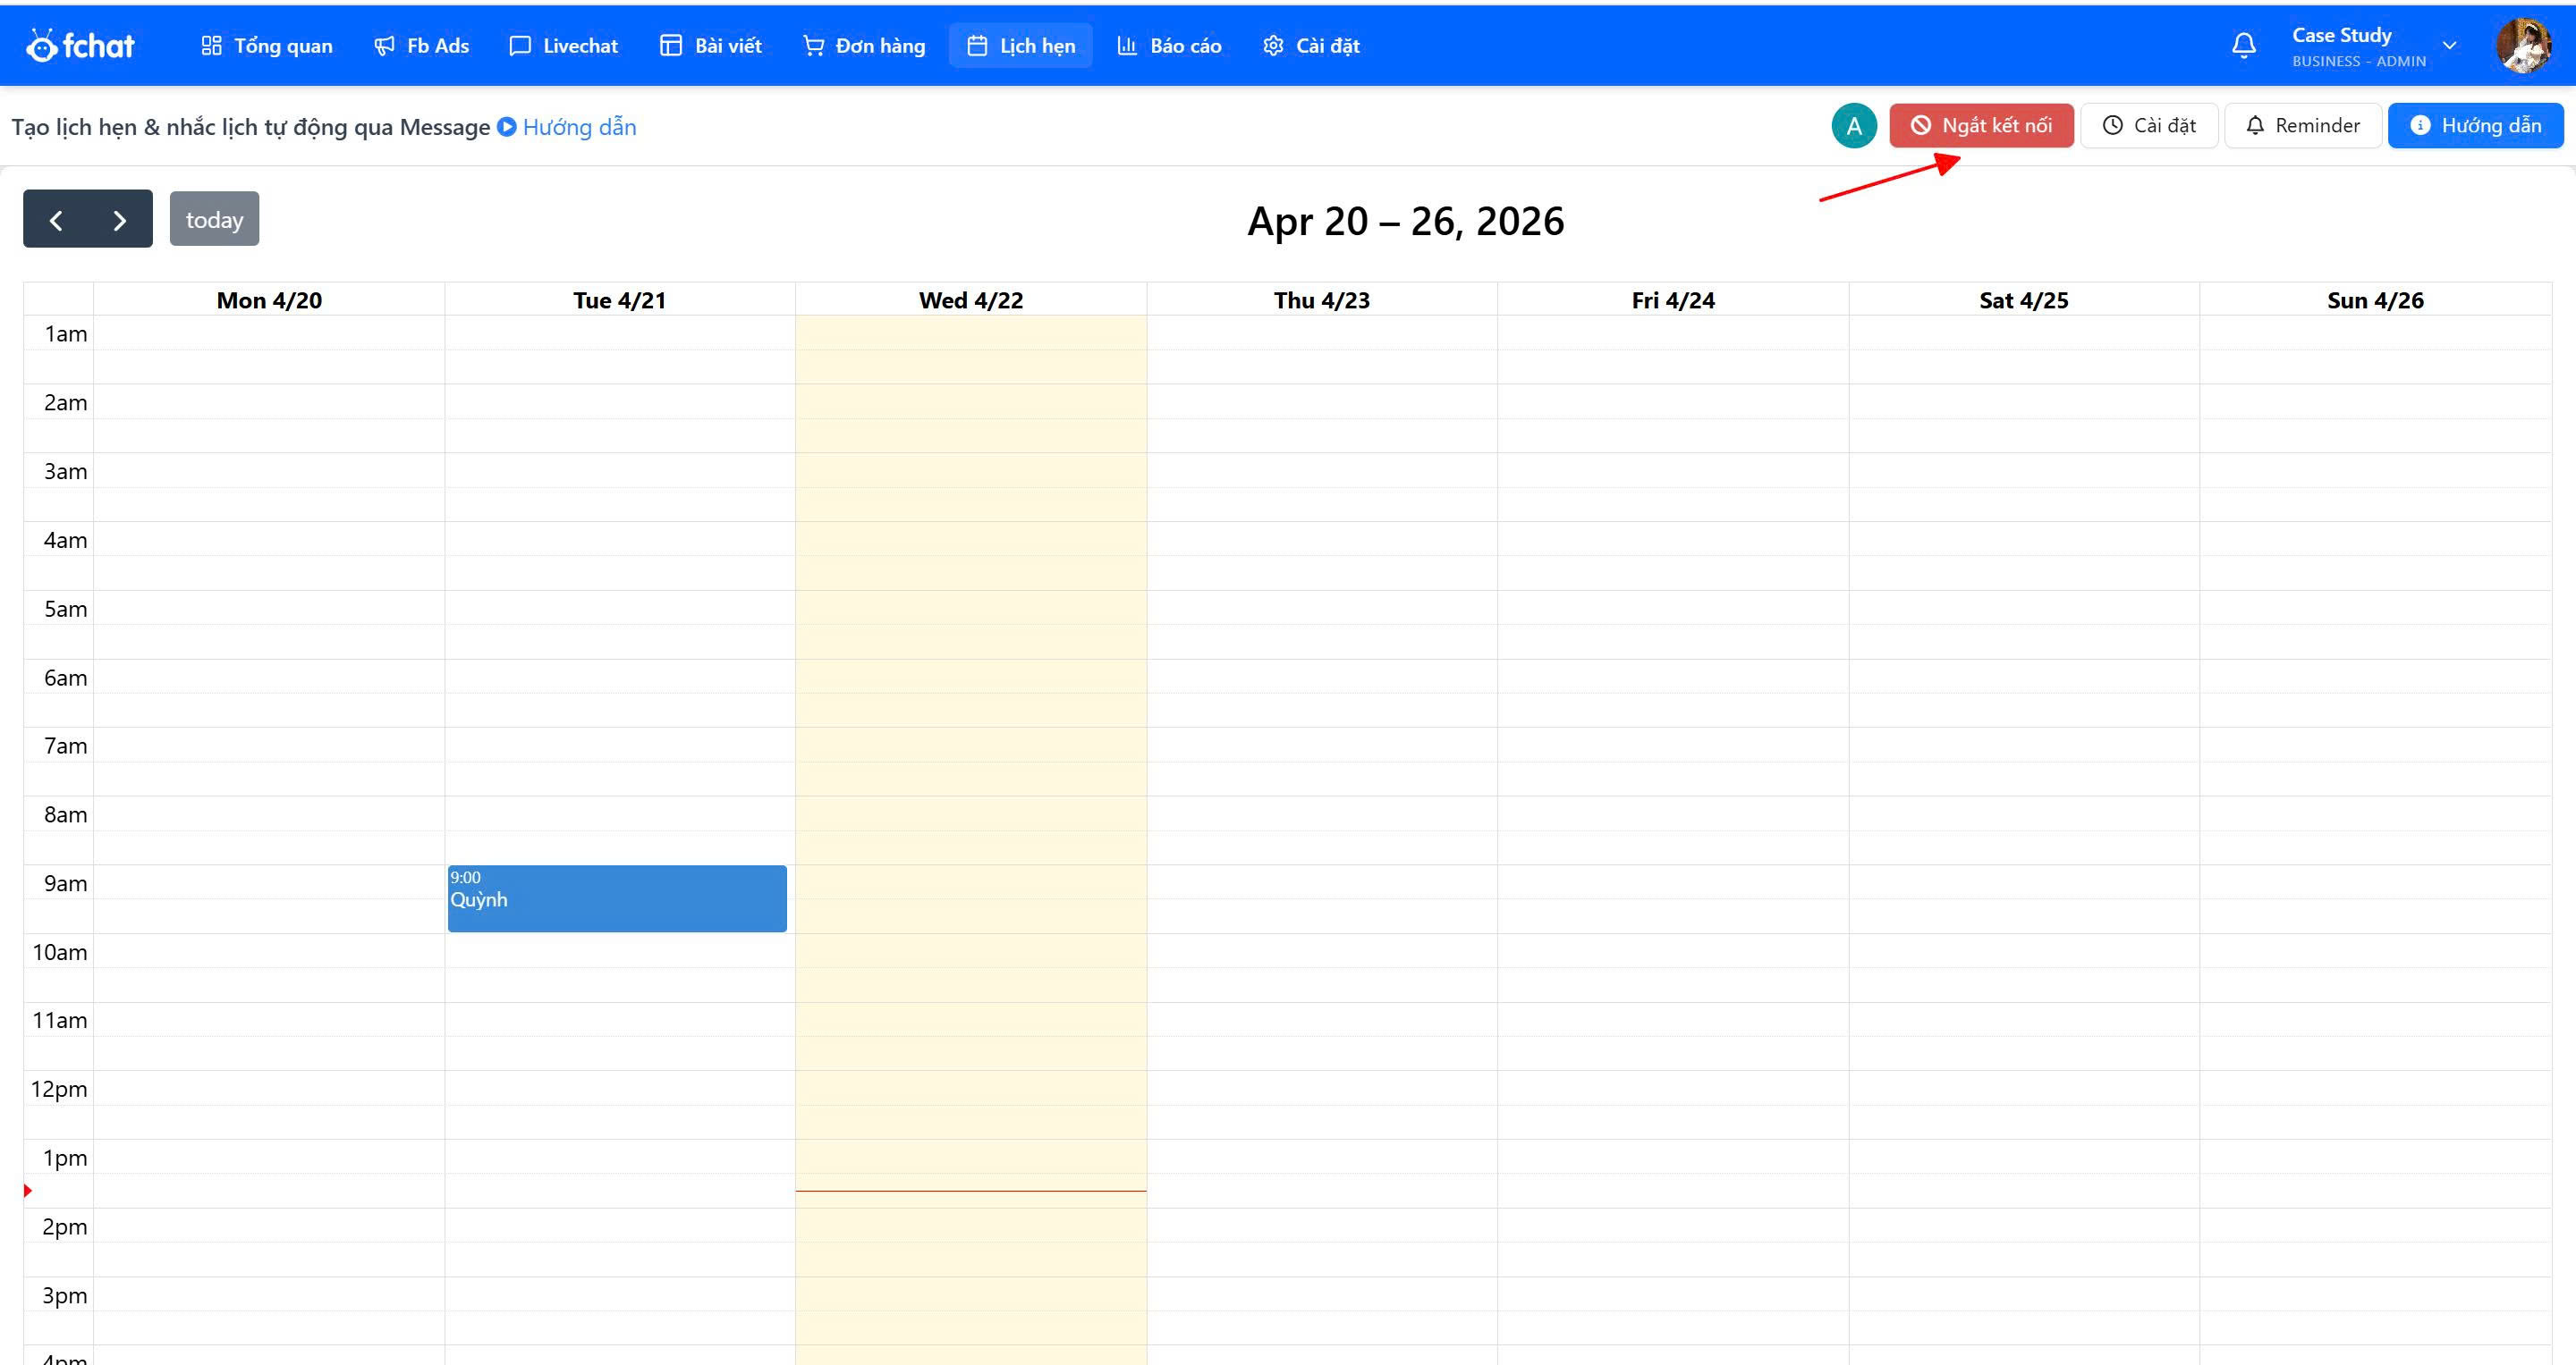Switch to the Lịch hẹn tab
The width and height of the screenshot is (2576, 1365).
coord(1020,45)
